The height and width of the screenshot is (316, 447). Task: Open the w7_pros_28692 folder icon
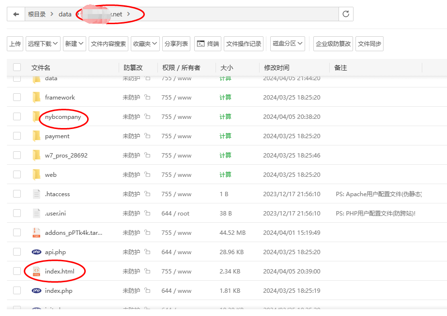click(36, 155)
